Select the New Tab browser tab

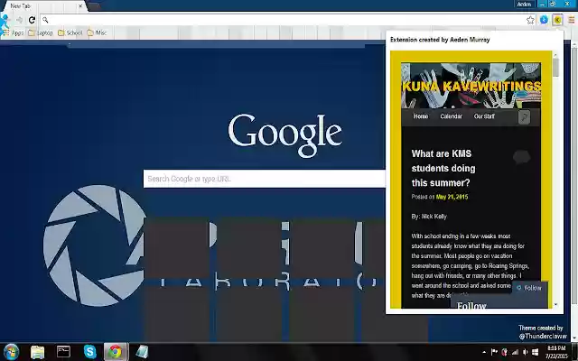click(42, 6)
